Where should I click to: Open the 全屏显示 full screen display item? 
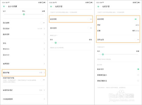pos(24,64)
